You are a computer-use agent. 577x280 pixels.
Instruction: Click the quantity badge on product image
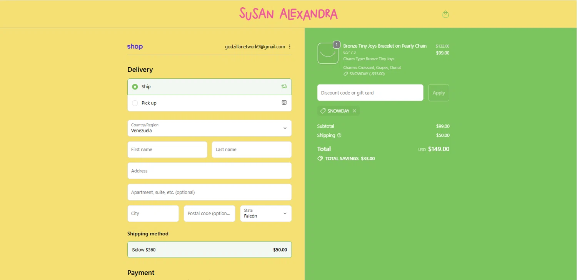click(337, 45)
